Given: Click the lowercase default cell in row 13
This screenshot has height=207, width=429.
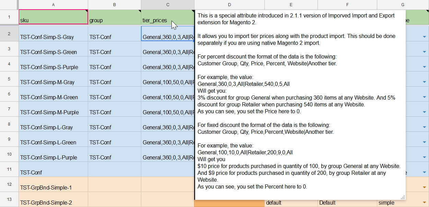Looking at the screenshot, I should click(291, 203).
